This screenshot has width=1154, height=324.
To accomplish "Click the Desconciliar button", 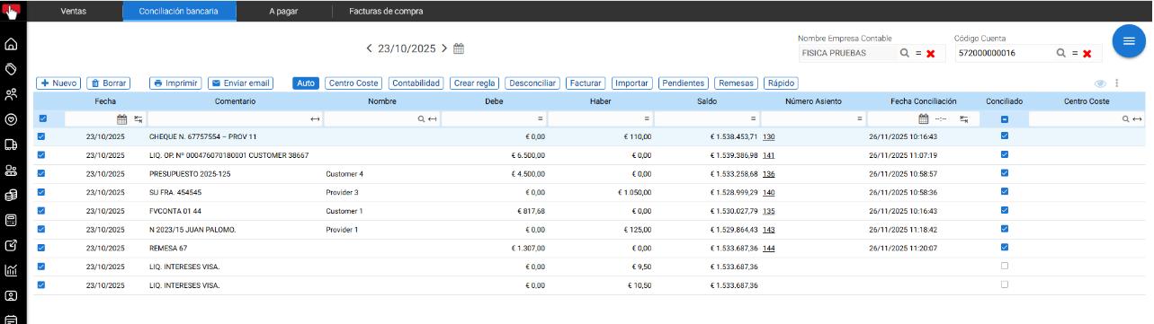I will point(532,83).
